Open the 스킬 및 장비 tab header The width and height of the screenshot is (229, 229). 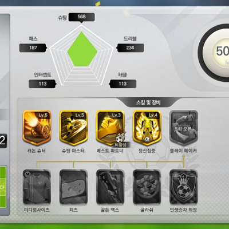point(148,102)
